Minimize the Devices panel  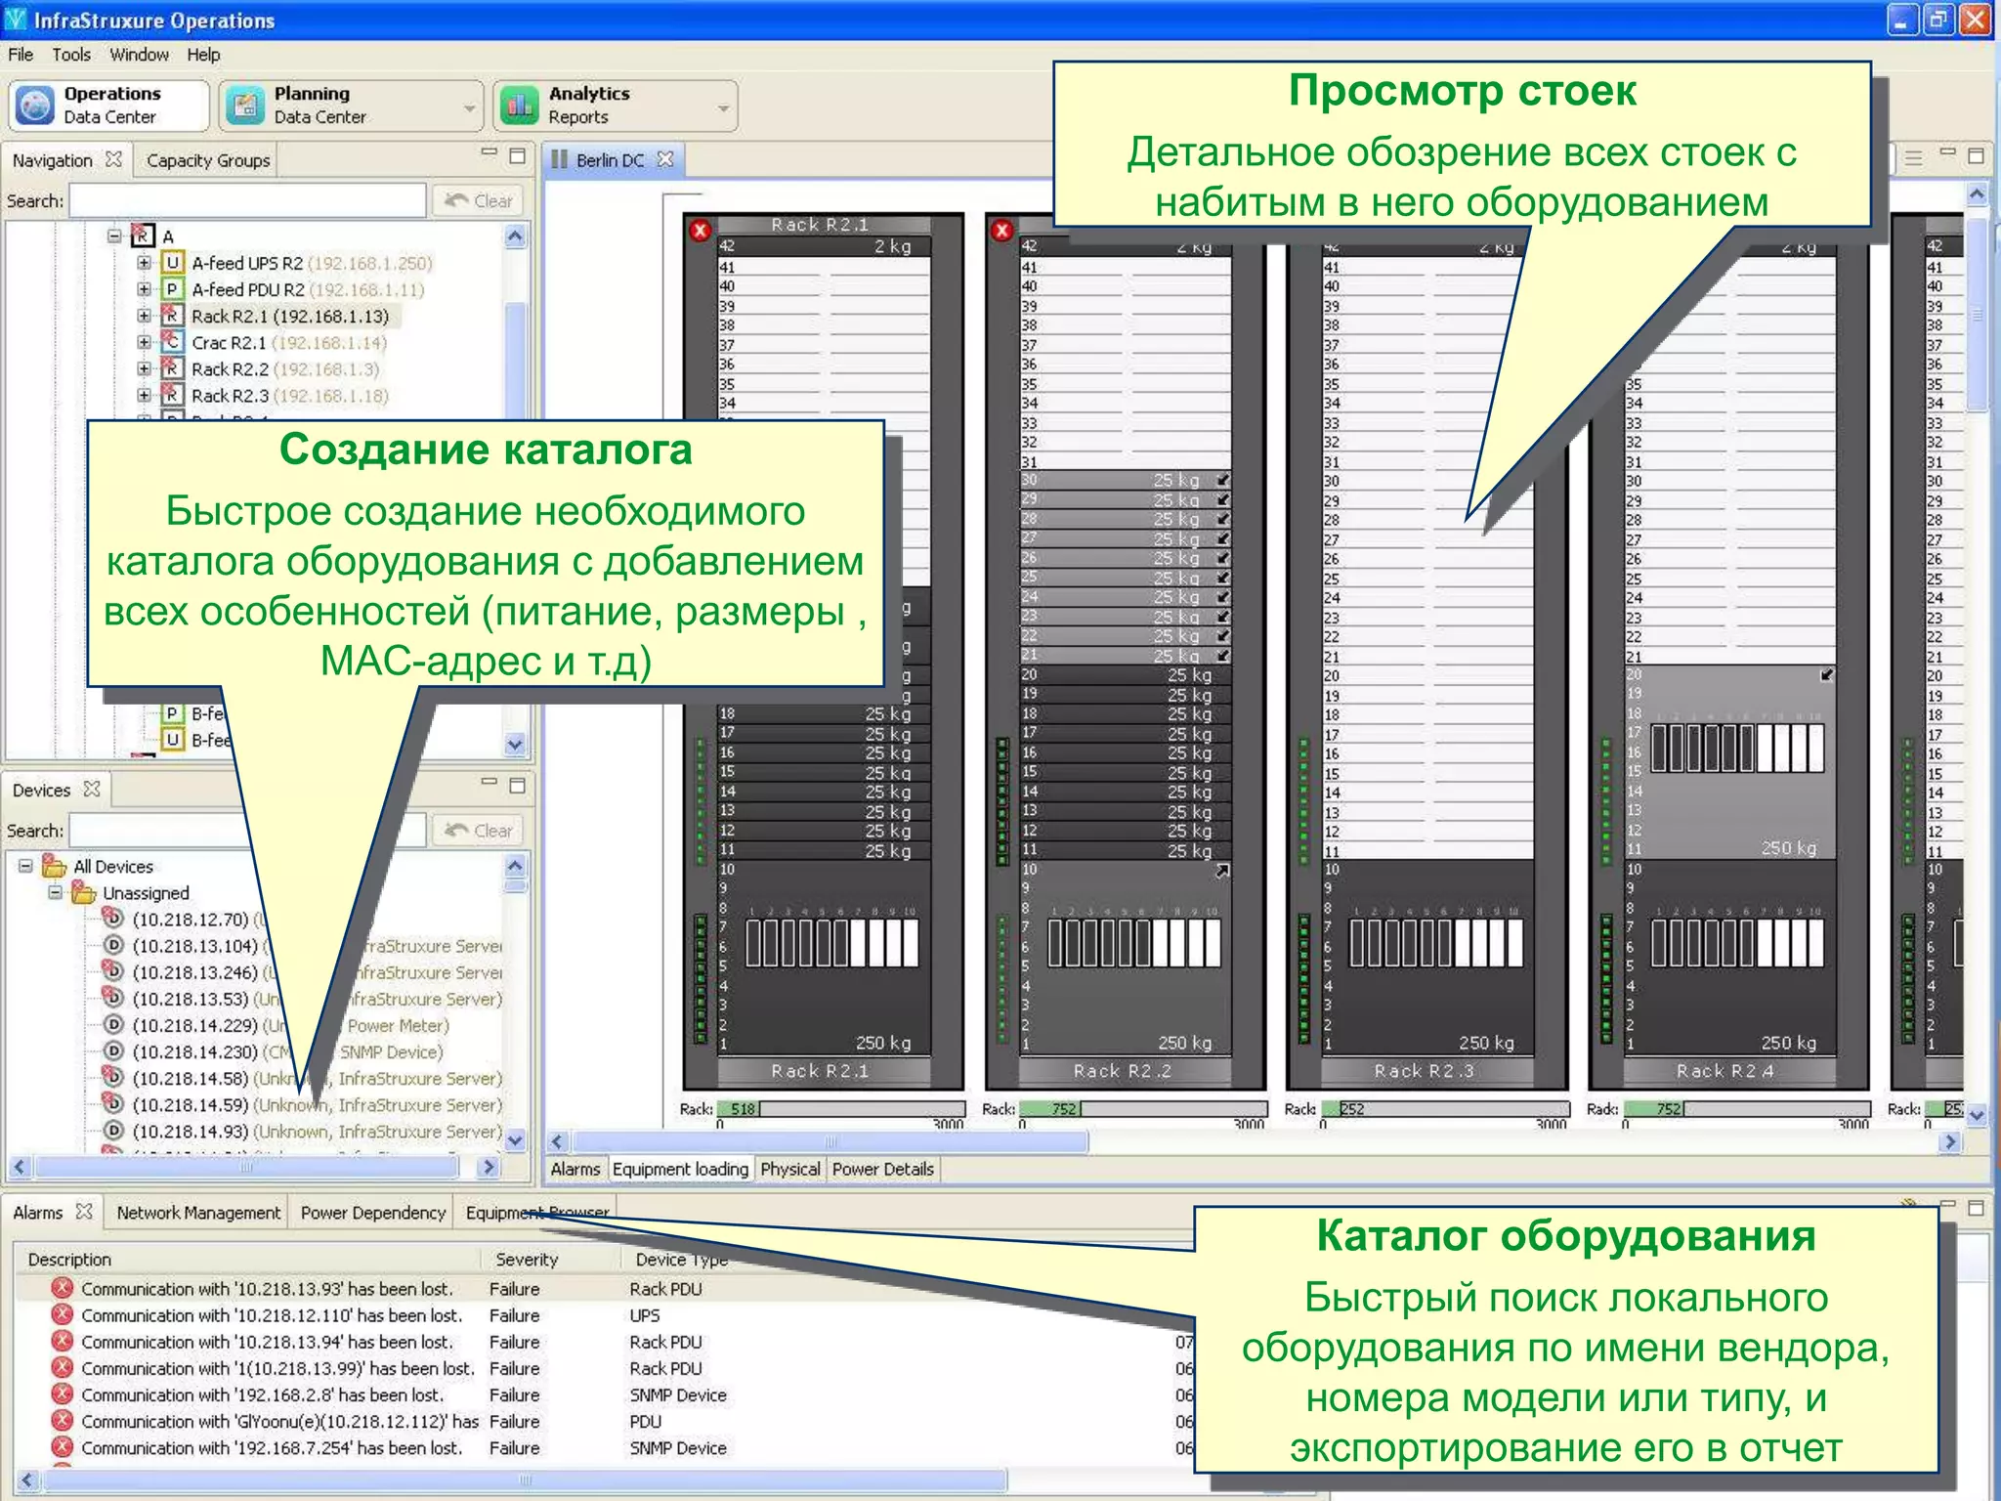point(490,783)
